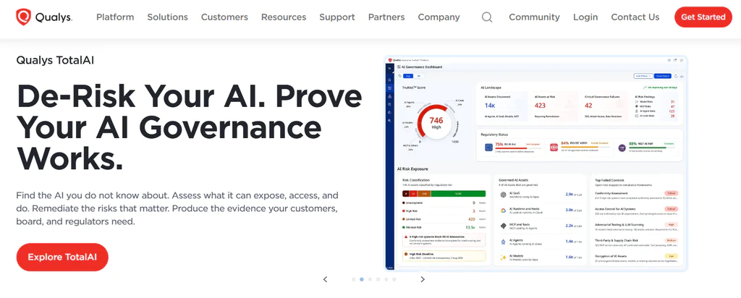Select the highlighted second carousel dot
The width and height of the screenshot is (741, 298).
tap(362, 280)
